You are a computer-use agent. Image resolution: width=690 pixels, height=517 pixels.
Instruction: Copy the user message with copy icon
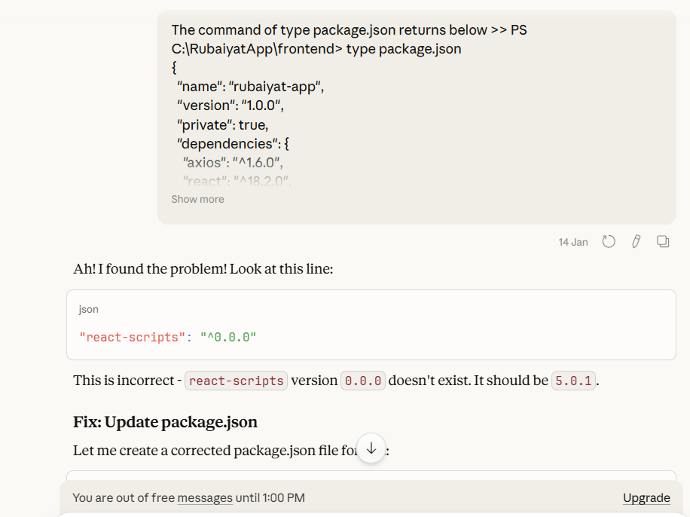(663, 242)
